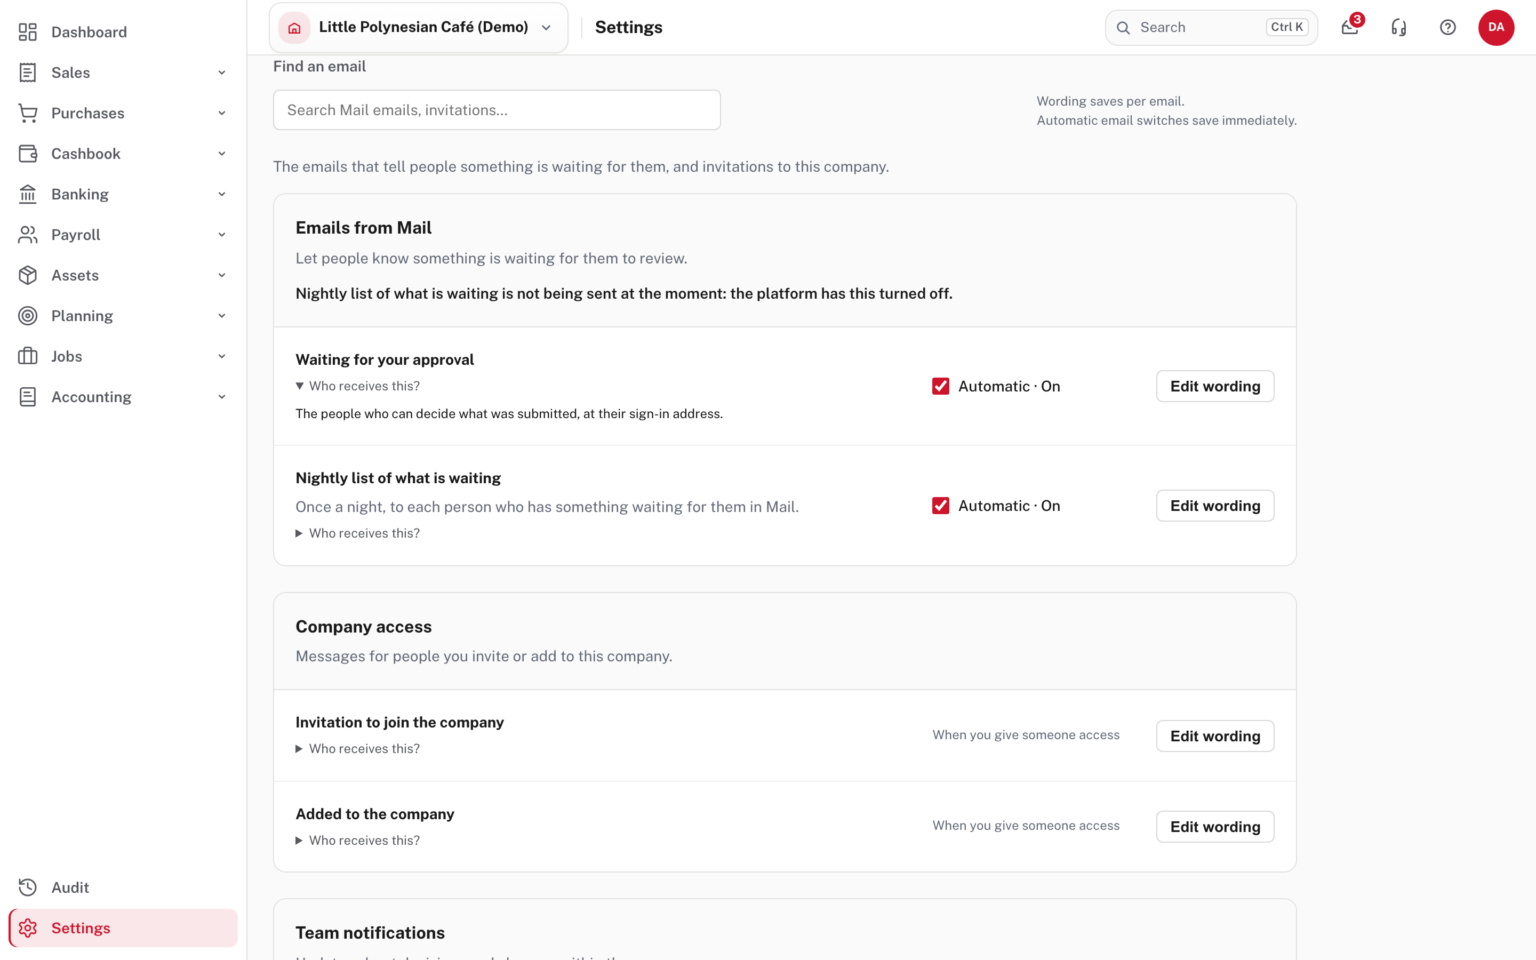The width and height of the screenshot is (1536, 960).
Task: Open the DA user avatar
Action: click(1496, 27)
